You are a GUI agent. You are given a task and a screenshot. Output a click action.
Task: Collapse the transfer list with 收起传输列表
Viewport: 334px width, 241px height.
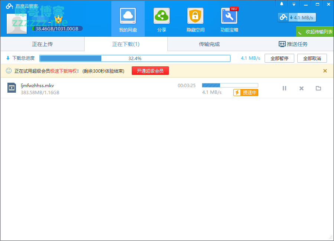[x=315, y=32]
